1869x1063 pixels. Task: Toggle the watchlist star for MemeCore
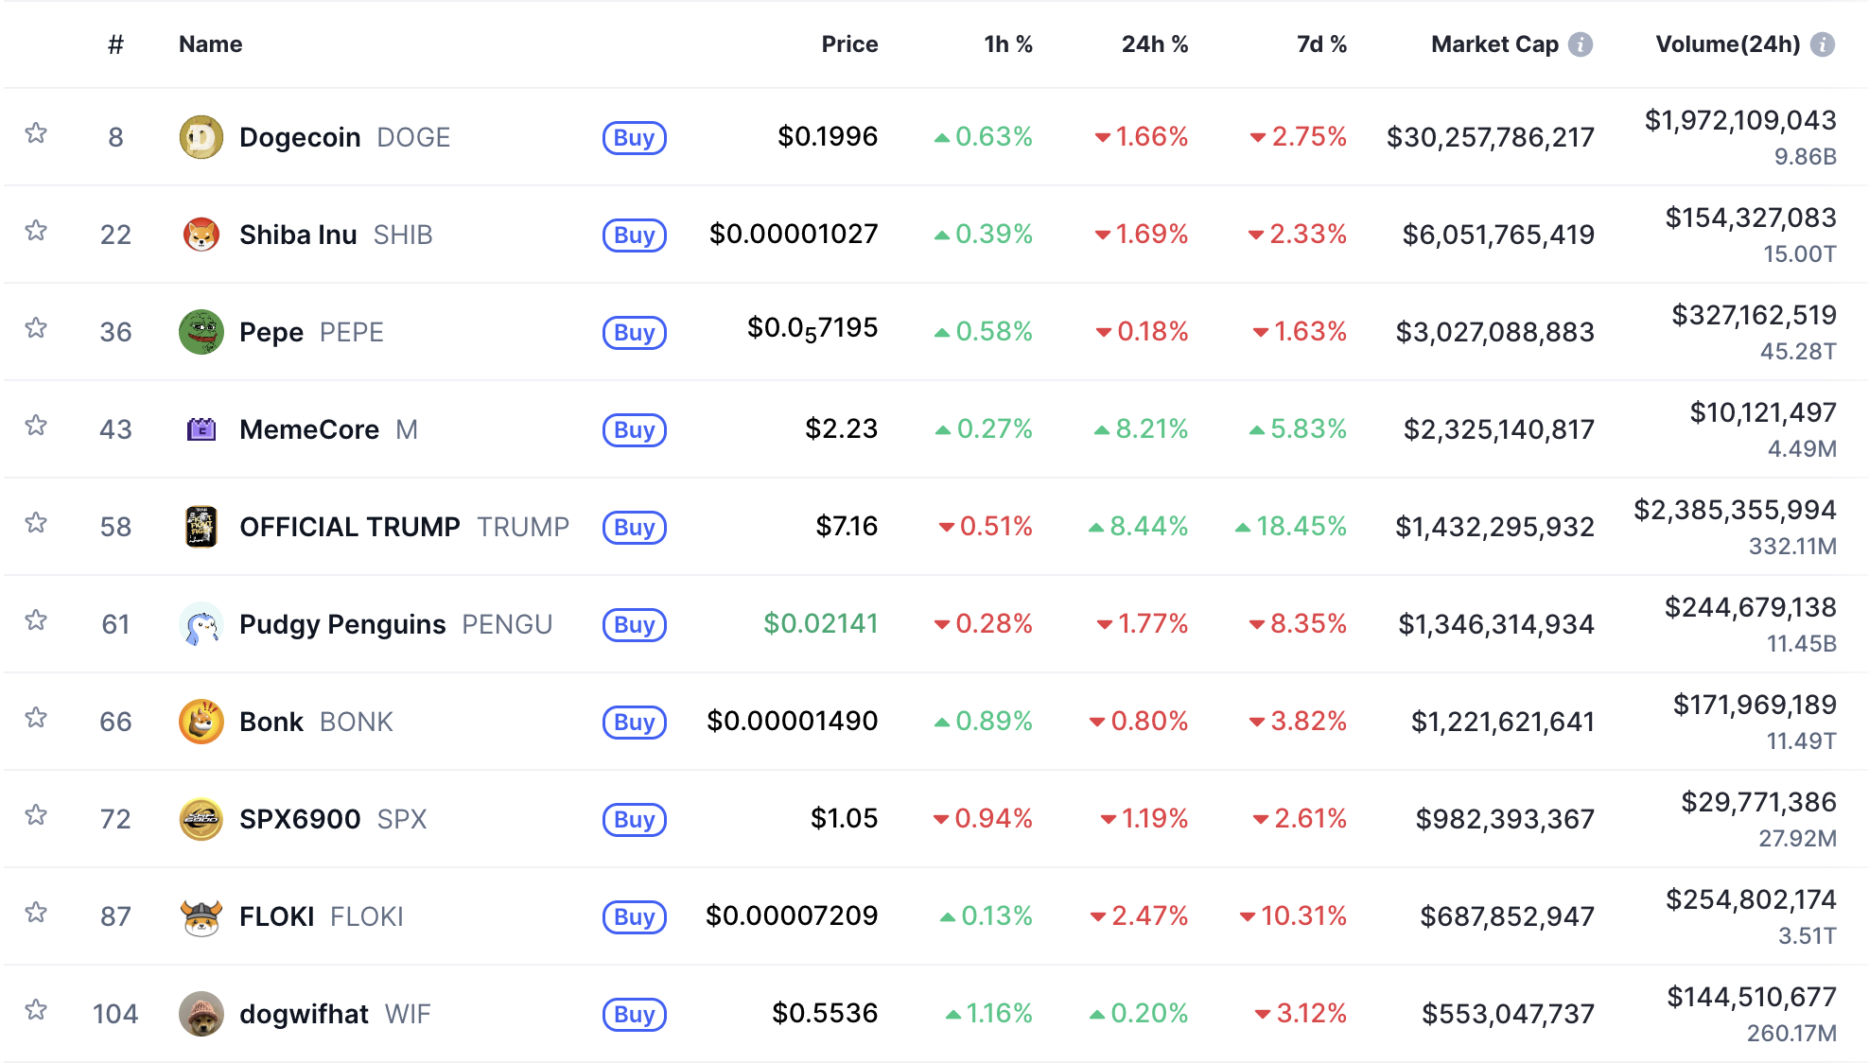36,426
